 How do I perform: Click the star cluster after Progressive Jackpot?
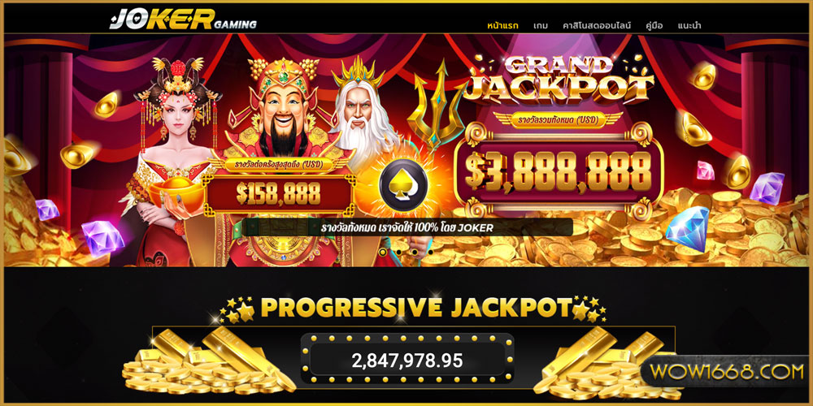(589, 309)
